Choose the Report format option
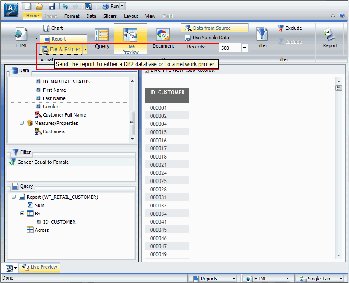The width and height of the screenshot is (349, 283). coord(63,39)
